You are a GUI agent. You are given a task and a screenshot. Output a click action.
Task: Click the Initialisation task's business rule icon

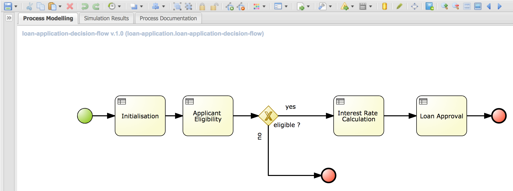122,102
